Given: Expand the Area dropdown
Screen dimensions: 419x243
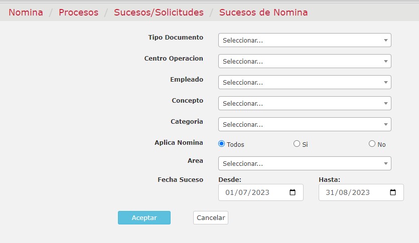Looking at the screenshot, I should pyautogui.click(x=305, y=163).
